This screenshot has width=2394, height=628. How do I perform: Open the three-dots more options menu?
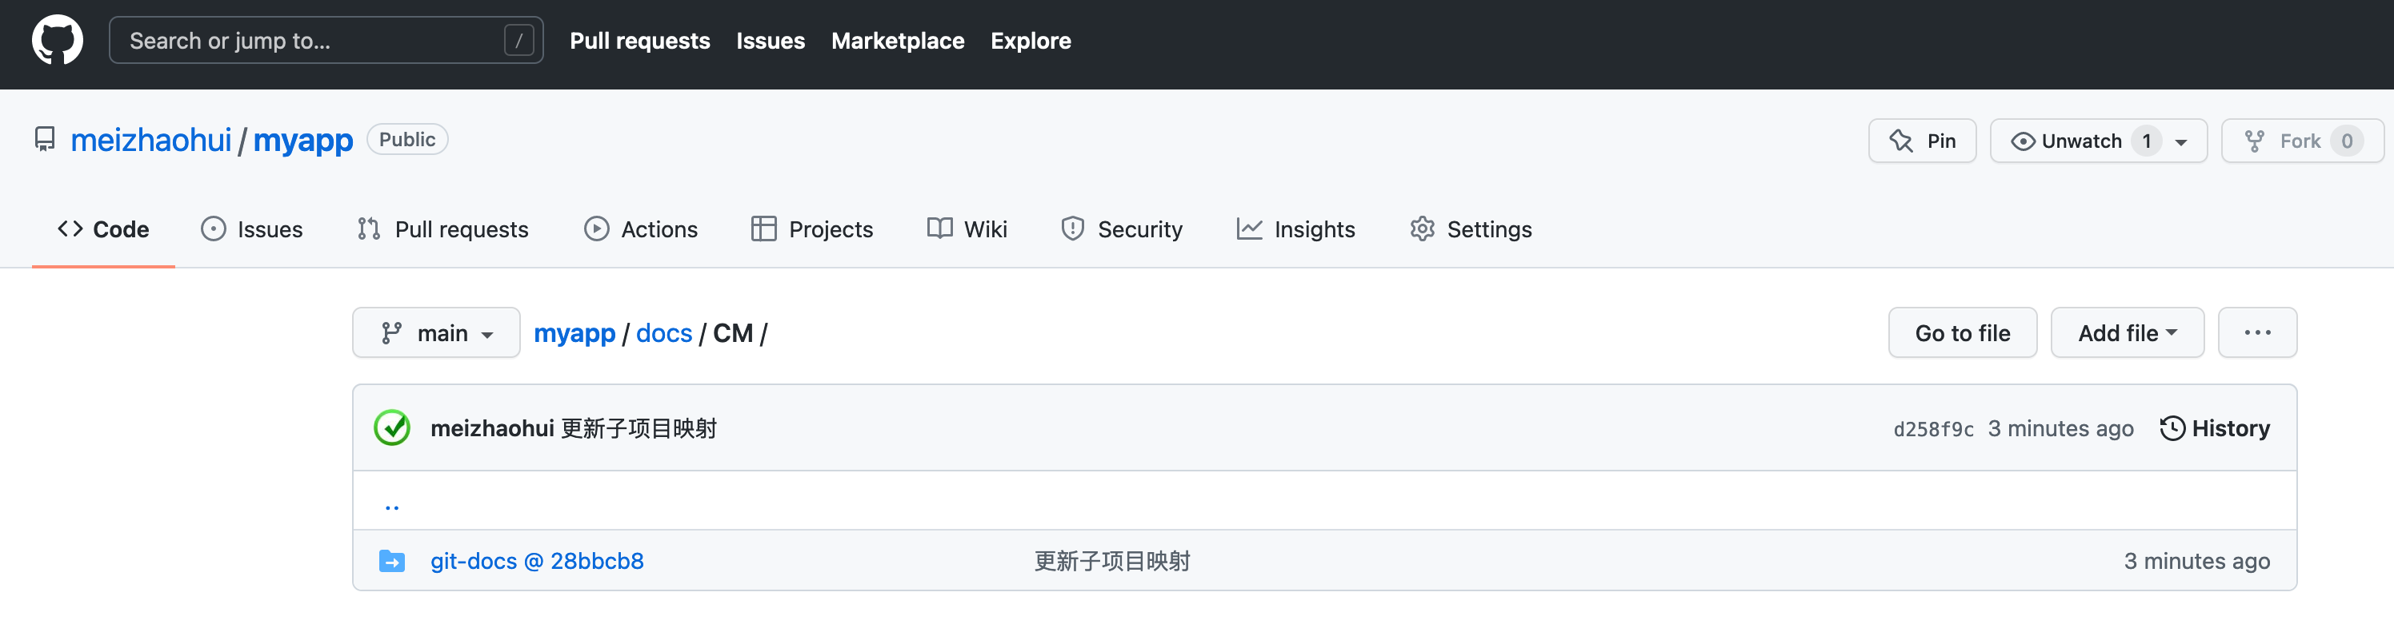point(2256,332)
